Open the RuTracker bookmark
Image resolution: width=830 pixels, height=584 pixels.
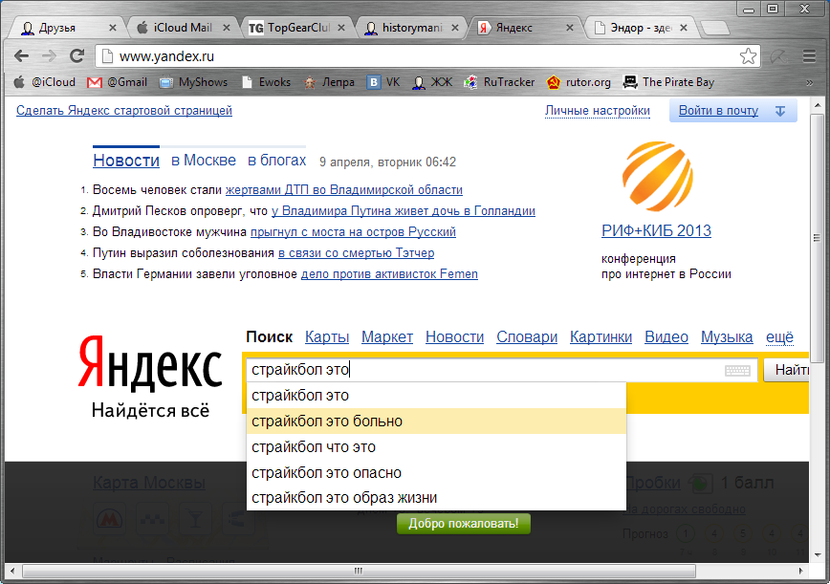(x=500, y=82)
